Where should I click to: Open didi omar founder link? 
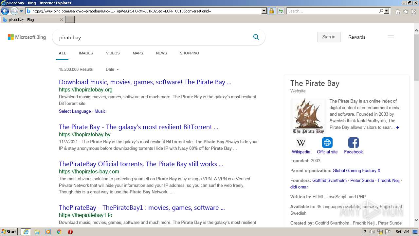click(x=299, y=187)
